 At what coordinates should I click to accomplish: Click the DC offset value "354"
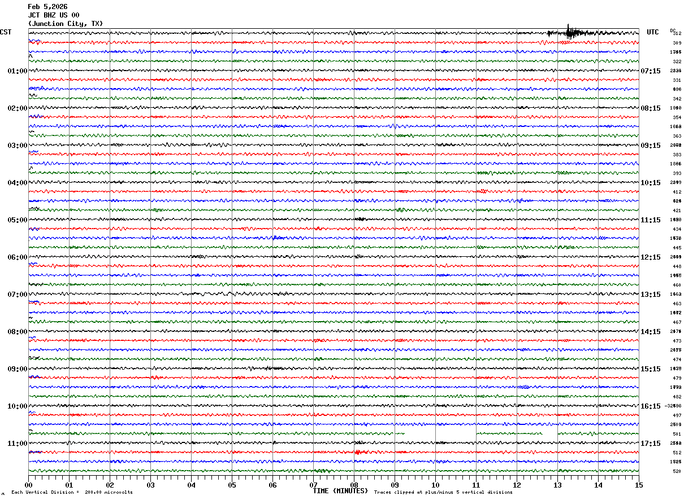coord(677,117)
